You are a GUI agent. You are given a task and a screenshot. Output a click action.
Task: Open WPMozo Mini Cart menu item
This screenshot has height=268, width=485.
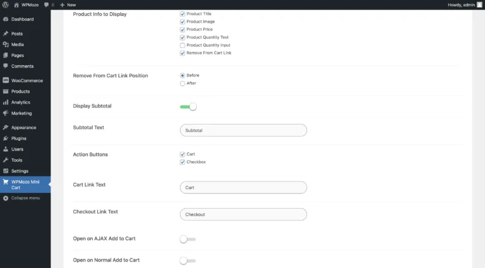pyautogui.click(x=25, y=185)
